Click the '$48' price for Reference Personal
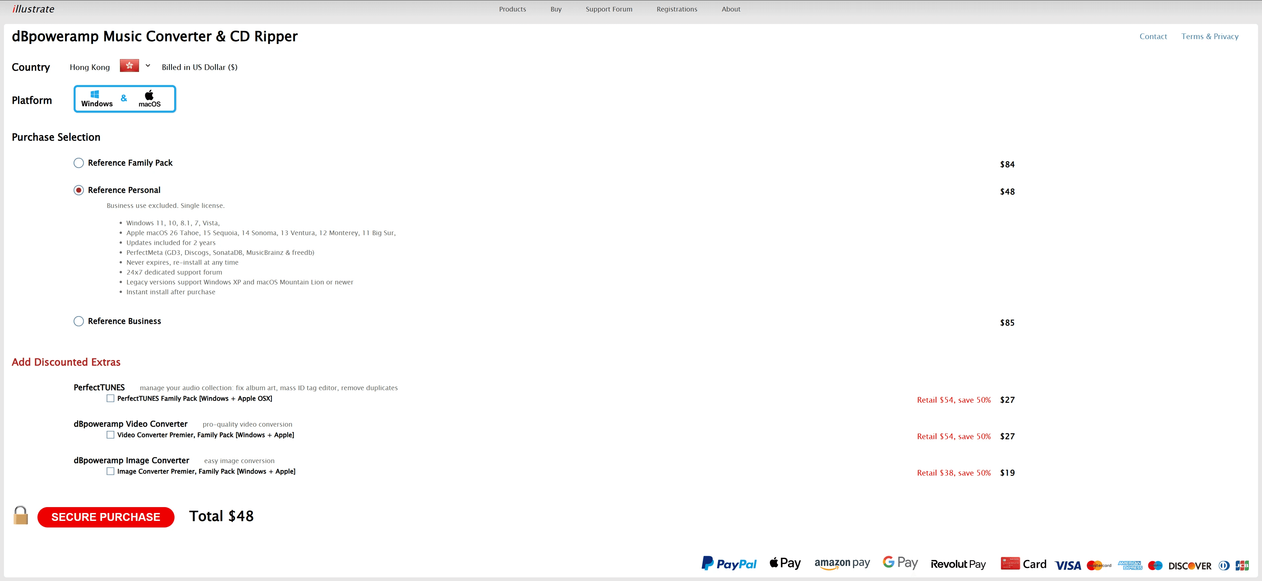This screenshot has height=581, width=1262. tap(1007, 192)
